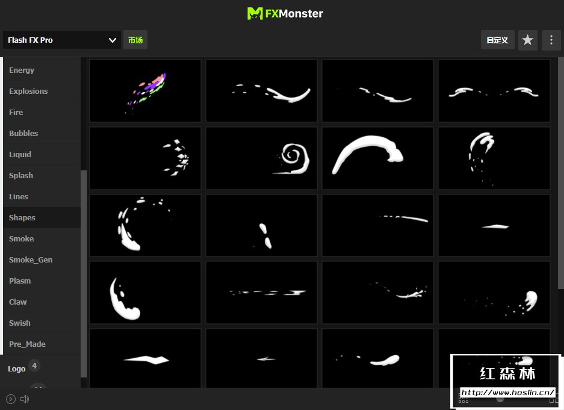Image resolution: width=564 pixels, height=410 pixels.
Task: Select the Energy category
Action: 42,70
